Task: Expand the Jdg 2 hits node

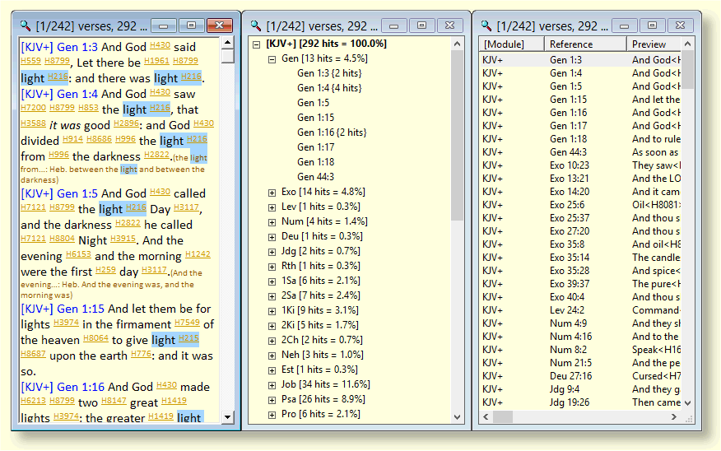Action: (x=272, y=252)
